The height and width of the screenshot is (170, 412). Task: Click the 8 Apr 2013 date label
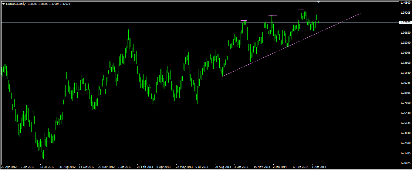tap(164, 167)
